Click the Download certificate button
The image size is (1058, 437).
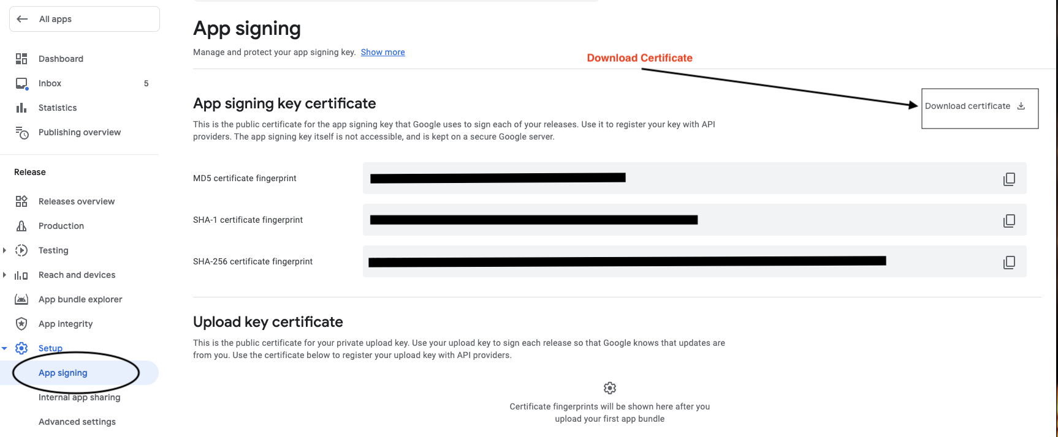click(x=979, y=106)
